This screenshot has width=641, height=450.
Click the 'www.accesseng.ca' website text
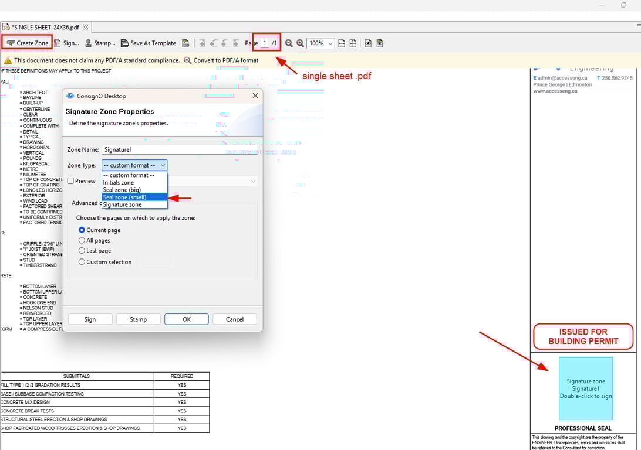click(x=555, y=91)
